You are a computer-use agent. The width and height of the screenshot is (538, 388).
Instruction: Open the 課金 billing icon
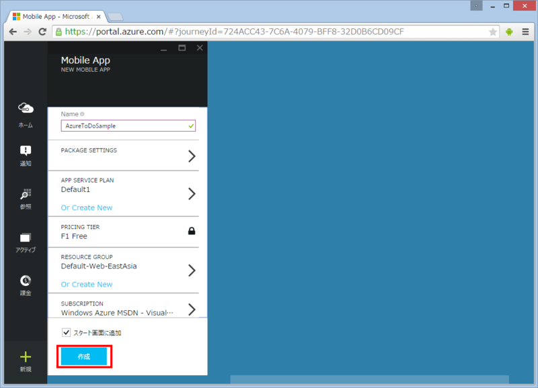pyautogui.click(x=26, y=281)
